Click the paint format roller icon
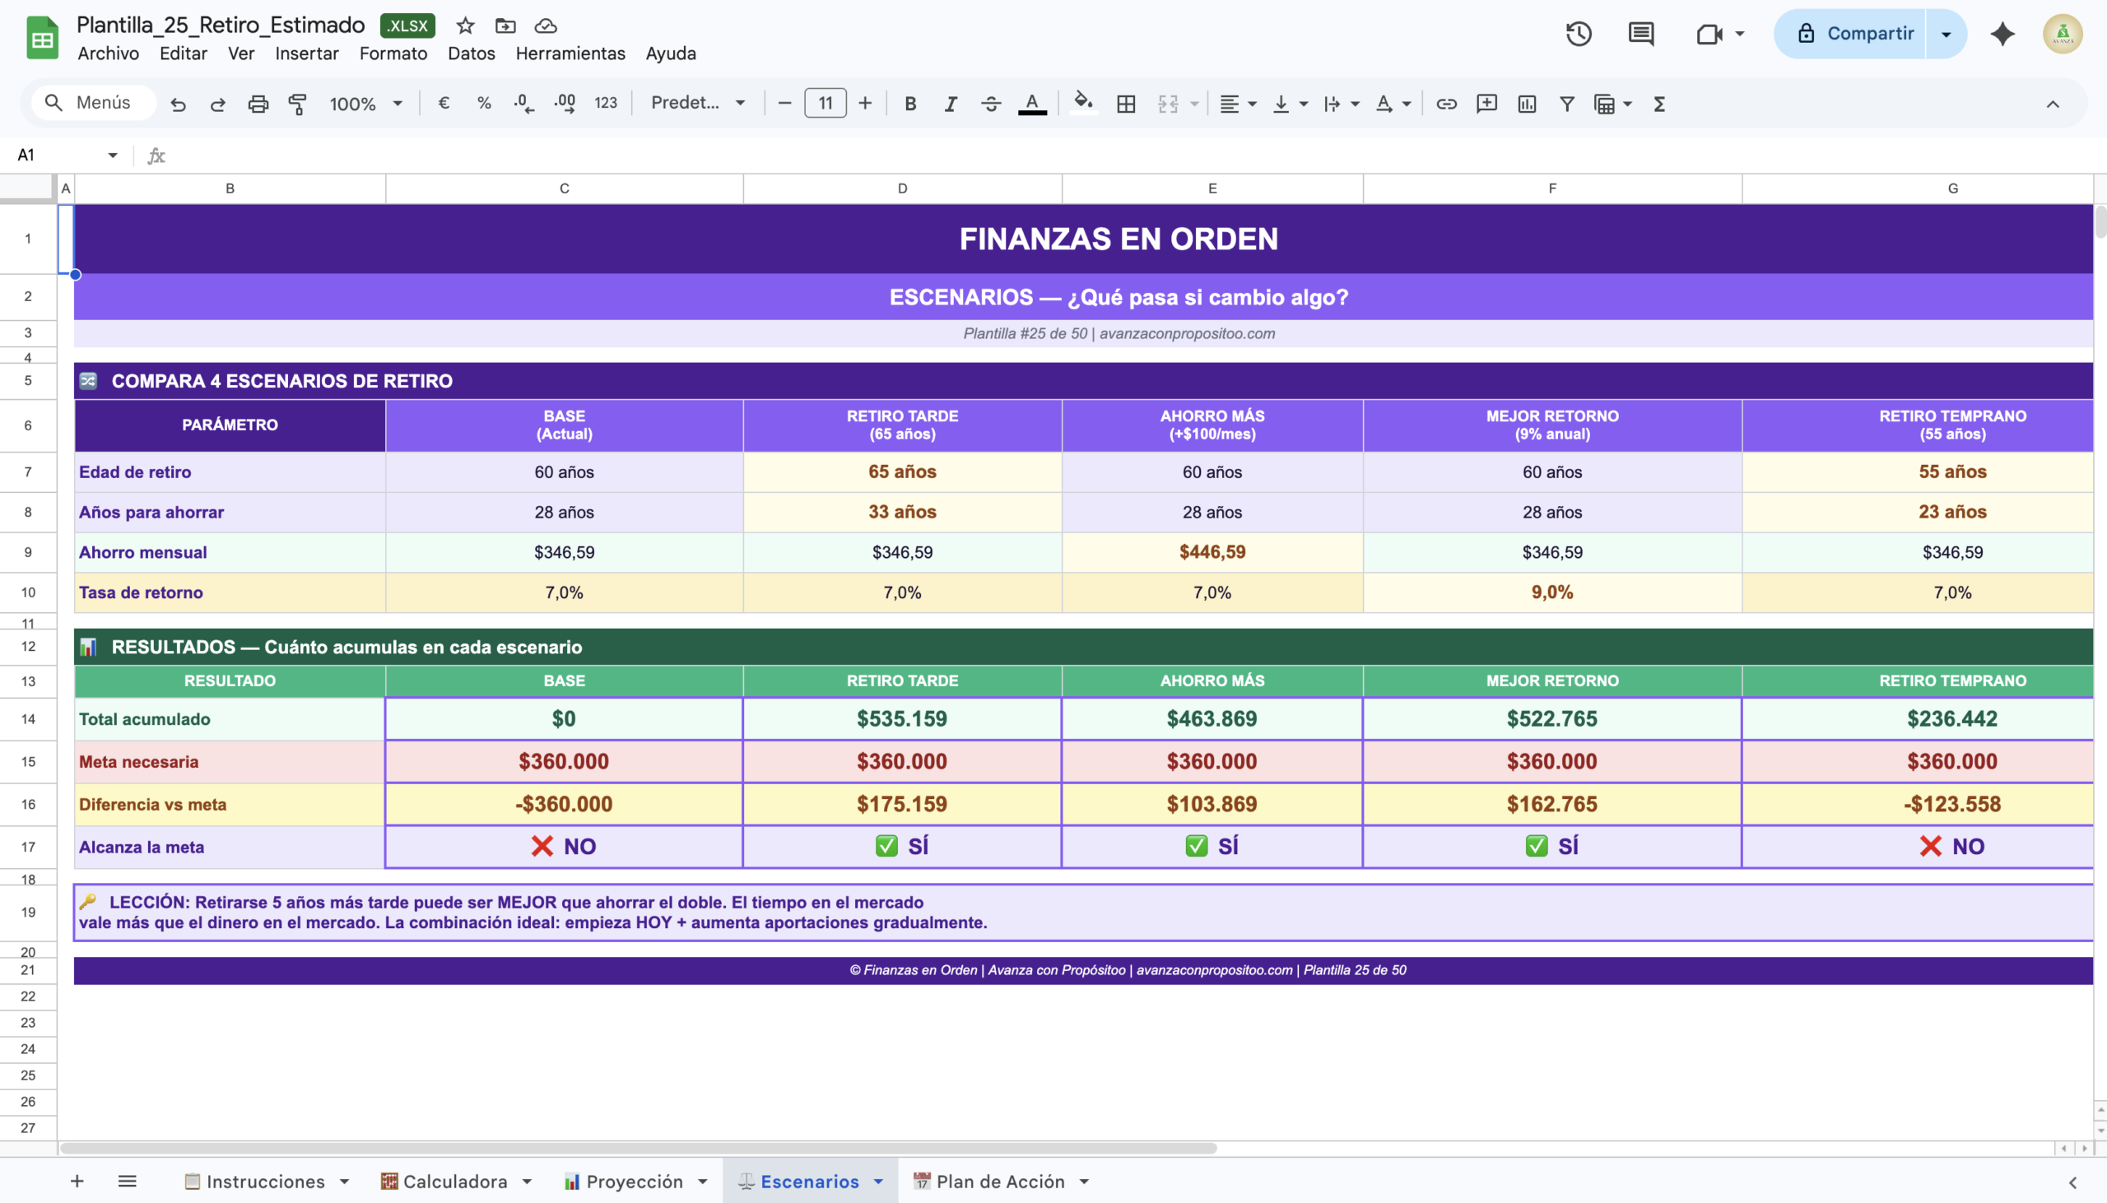The image size is (2107, 1203). pyautogui.click(x=297, y=105)
